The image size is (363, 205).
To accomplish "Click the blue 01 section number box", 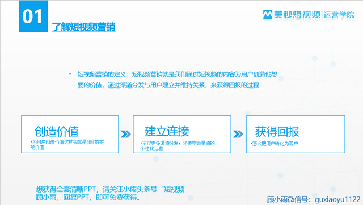I will click(33, 16).
